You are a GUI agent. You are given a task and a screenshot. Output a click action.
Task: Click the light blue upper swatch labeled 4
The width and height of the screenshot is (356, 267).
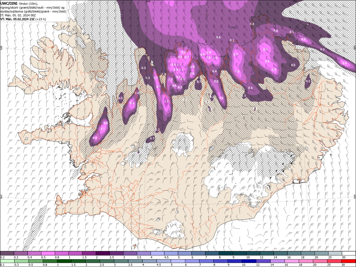click(x=157, y=253)
